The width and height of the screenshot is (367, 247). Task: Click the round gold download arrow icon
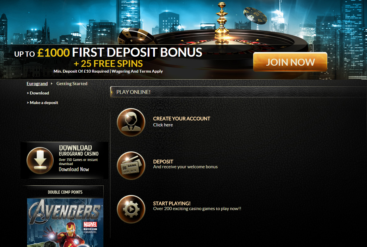(40, 160)
